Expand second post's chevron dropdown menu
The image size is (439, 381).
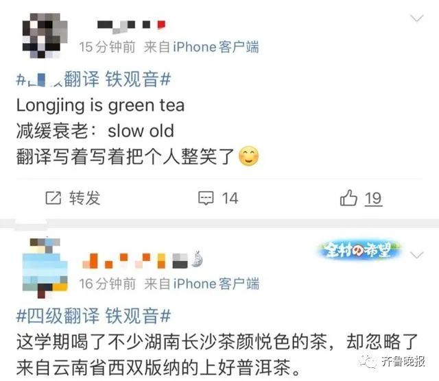point(416,255)
